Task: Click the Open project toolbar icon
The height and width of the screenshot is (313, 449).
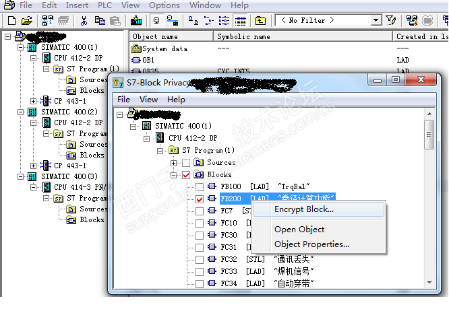Action: pyautogui.click(x=27, y=21)
